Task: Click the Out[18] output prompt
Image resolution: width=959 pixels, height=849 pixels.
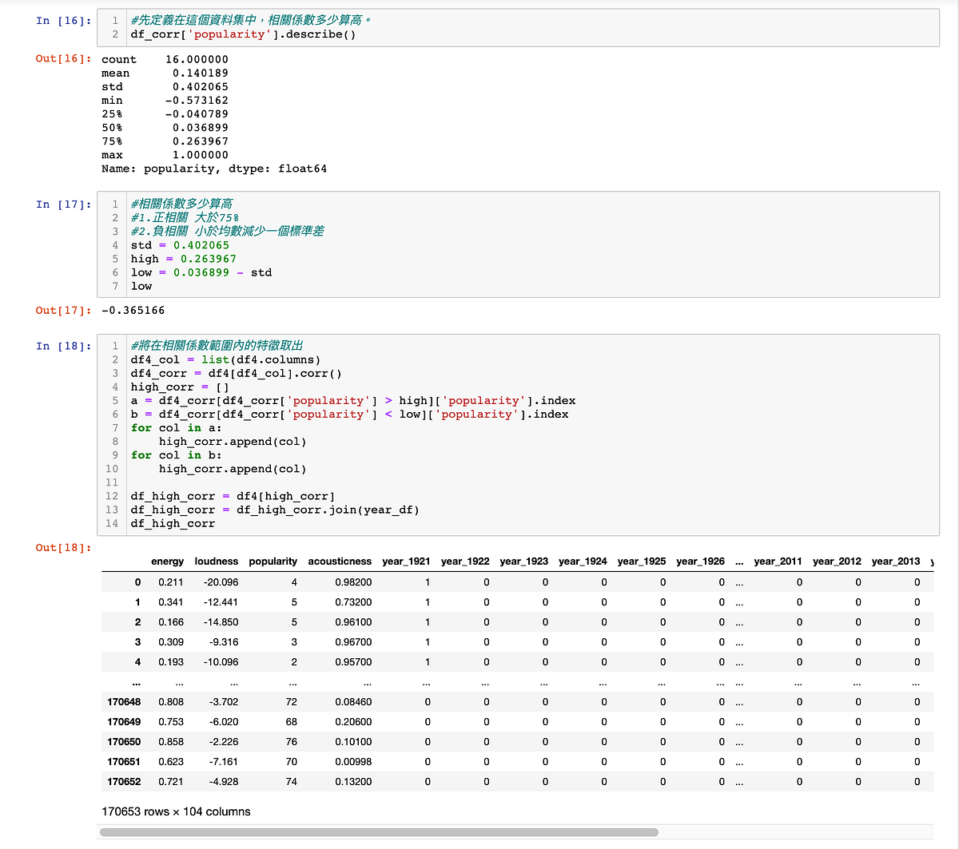Action: point(64,548)
